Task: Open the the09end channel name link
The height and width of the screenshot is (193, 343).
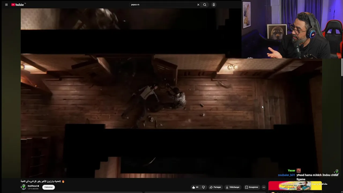Action: (x=32, y=186)
